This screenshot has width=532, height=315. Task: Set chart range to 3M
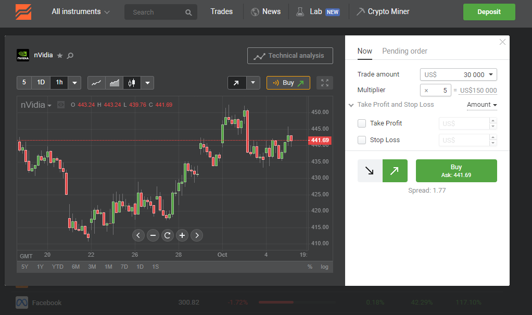click(92, 267)
